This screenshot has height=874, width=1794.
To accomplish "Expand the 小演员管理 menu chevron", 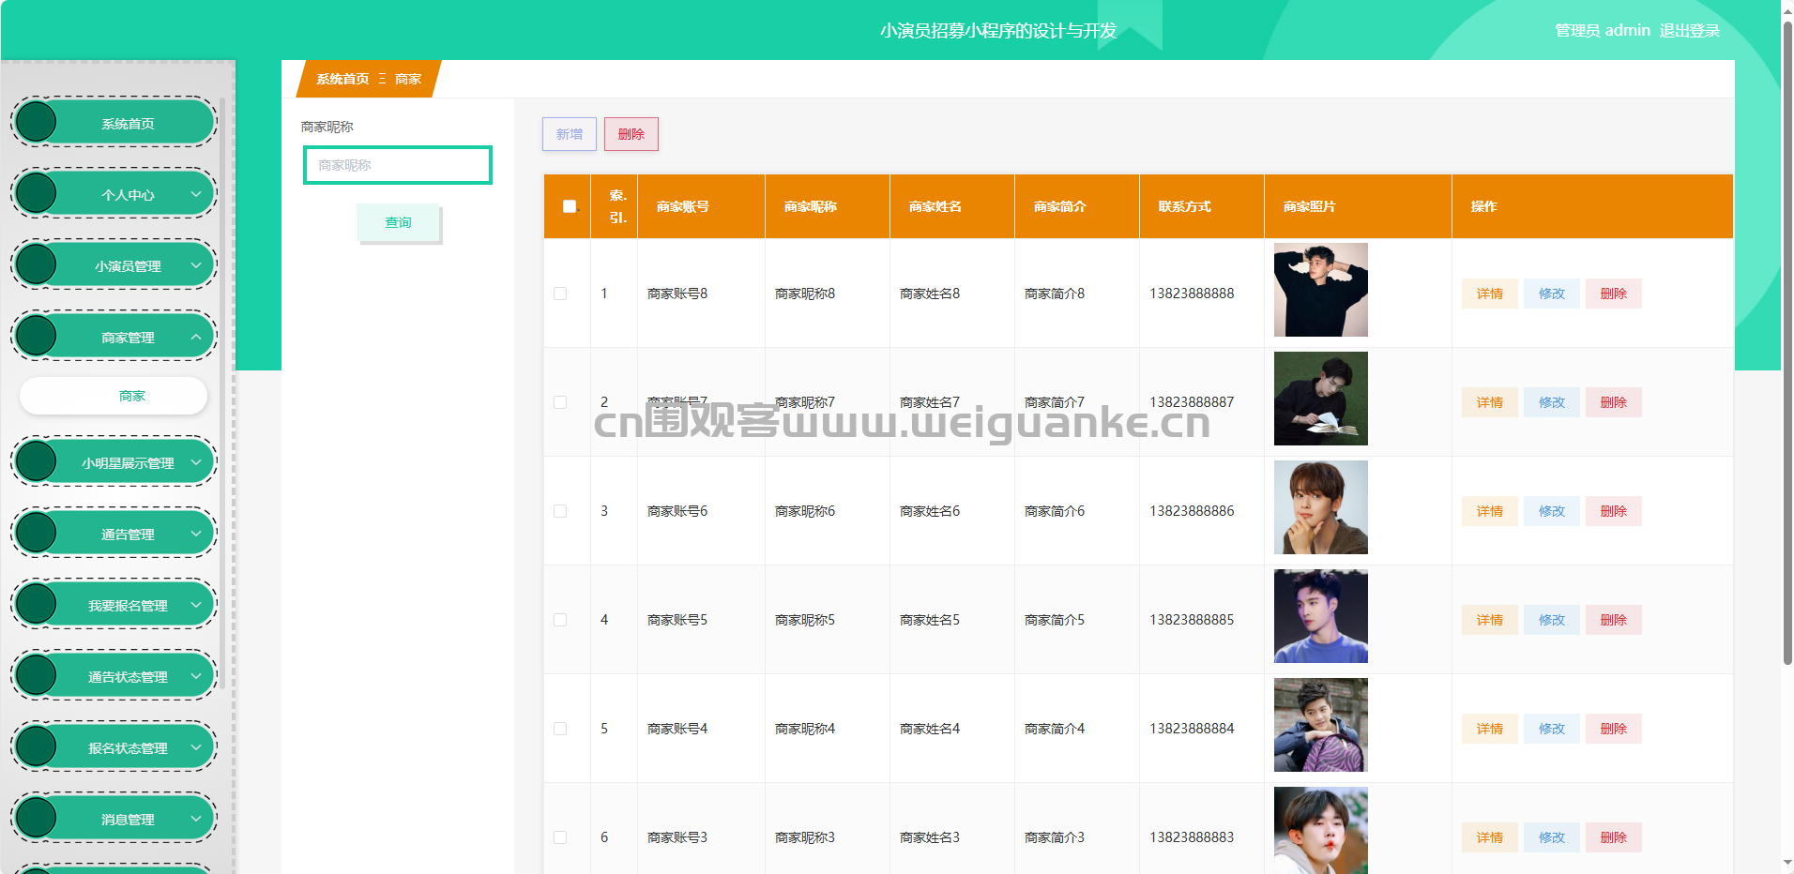I will (196, 265).
